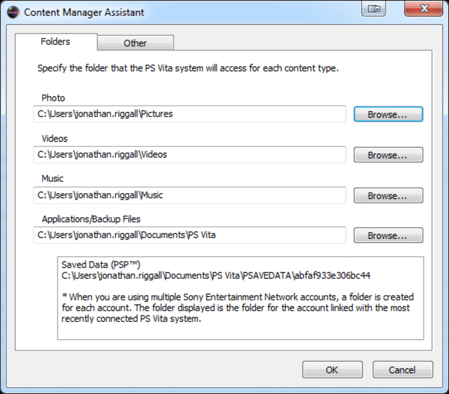Click the Content Manager Assistant app icon

click(x=12, y=12)
